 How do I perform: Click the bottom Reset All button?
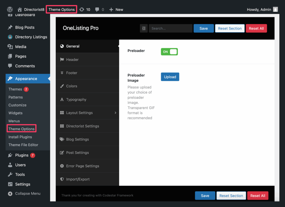[257, 196]
